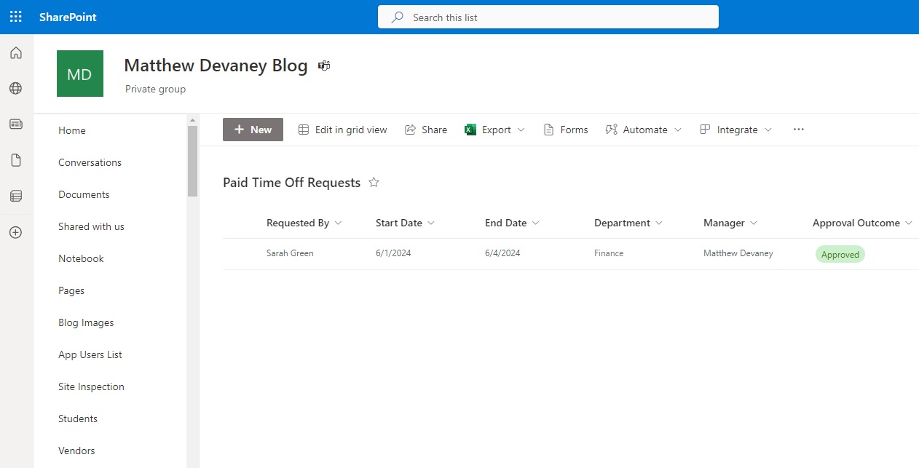This screenshot has height=468, width=919.
Task: Click the MD site logo tile
Action: point(80,74)
